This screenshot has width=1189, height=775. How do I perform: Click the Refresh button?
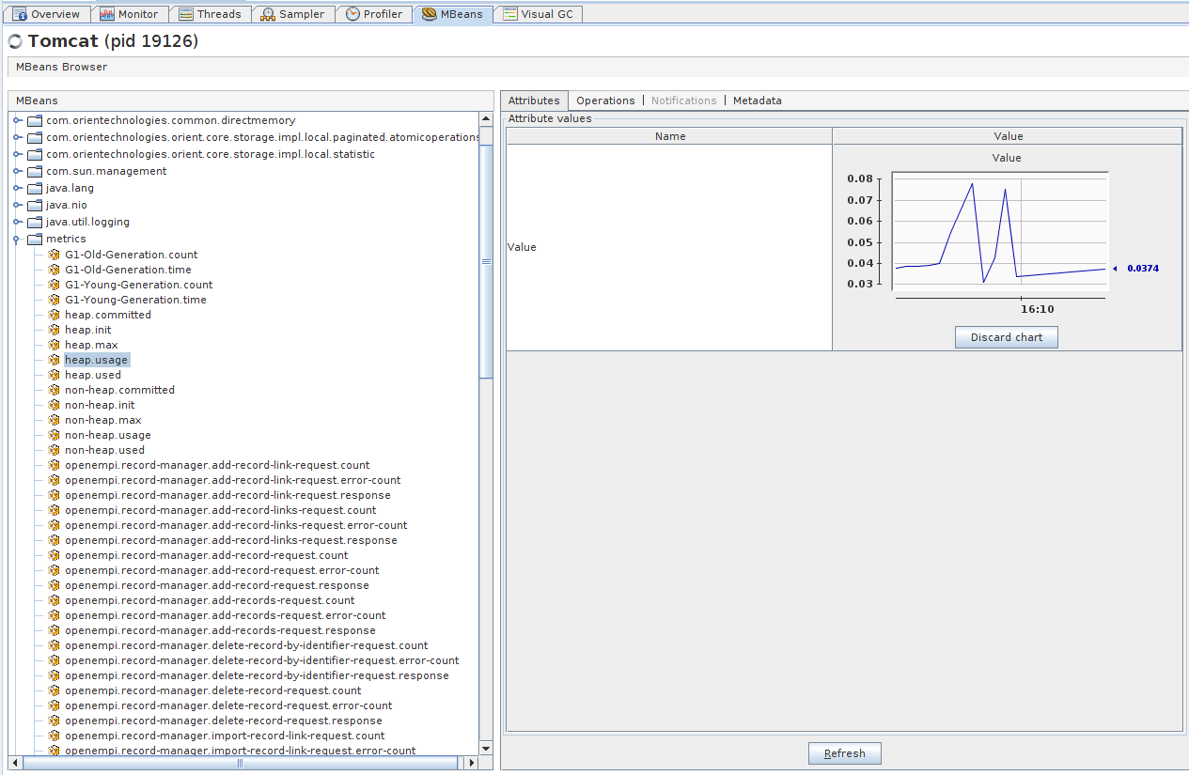coord(844,753)
